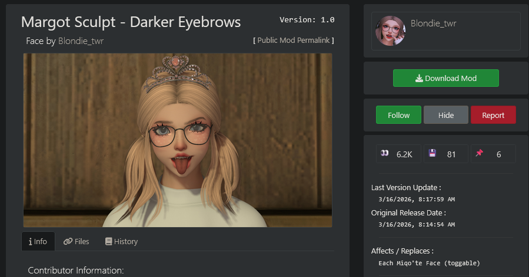Open Blondie_twr link under the mod title
This screenshot has height=277, width=529.
click(81, 41)
